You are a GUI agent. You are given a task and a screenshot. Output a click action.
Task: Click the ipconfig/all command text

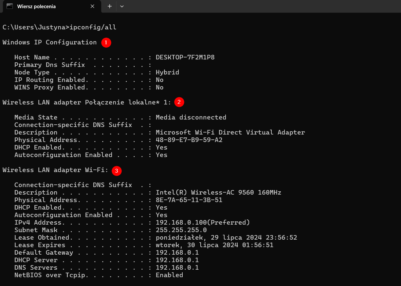93,27
